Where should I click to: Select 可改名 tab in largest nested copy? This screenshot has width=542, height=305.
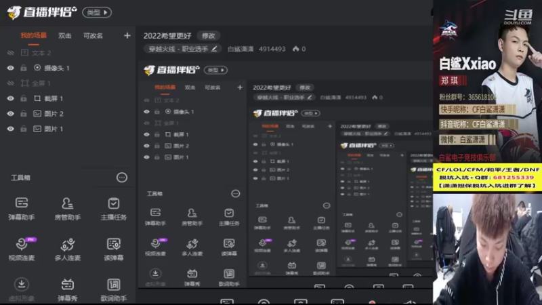[x=213, y=87]
